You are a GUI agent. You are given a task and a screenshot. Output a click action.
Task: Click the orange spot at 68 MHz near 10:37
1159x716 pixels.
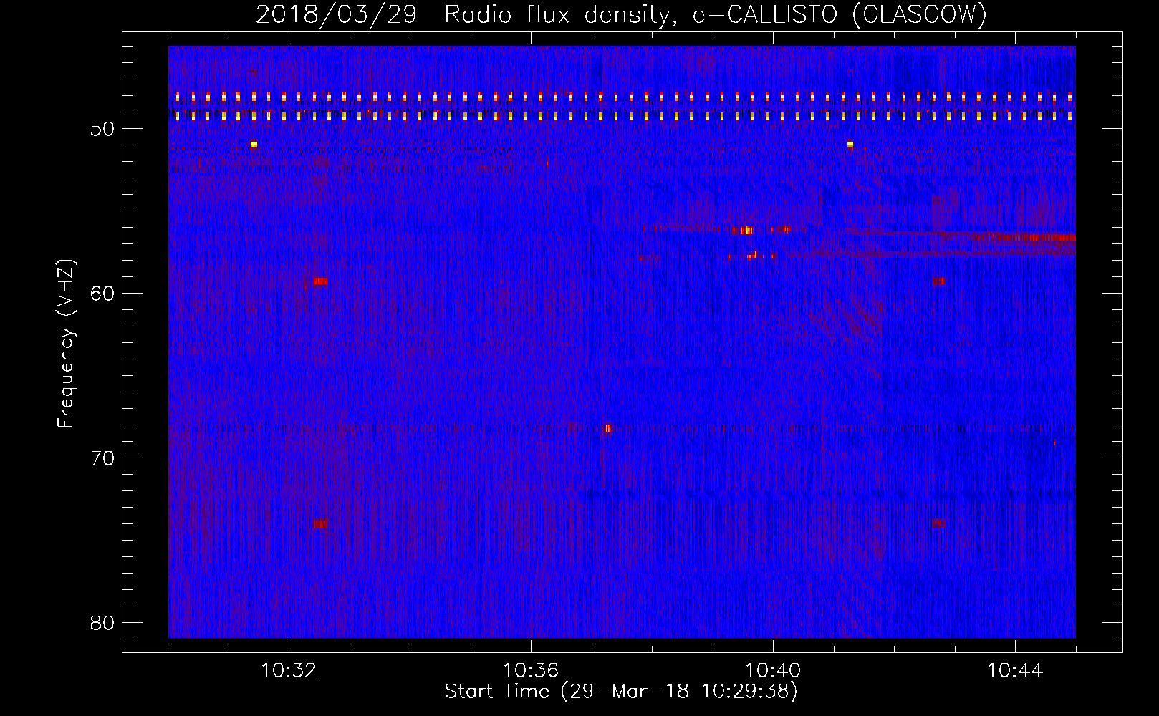607,428
